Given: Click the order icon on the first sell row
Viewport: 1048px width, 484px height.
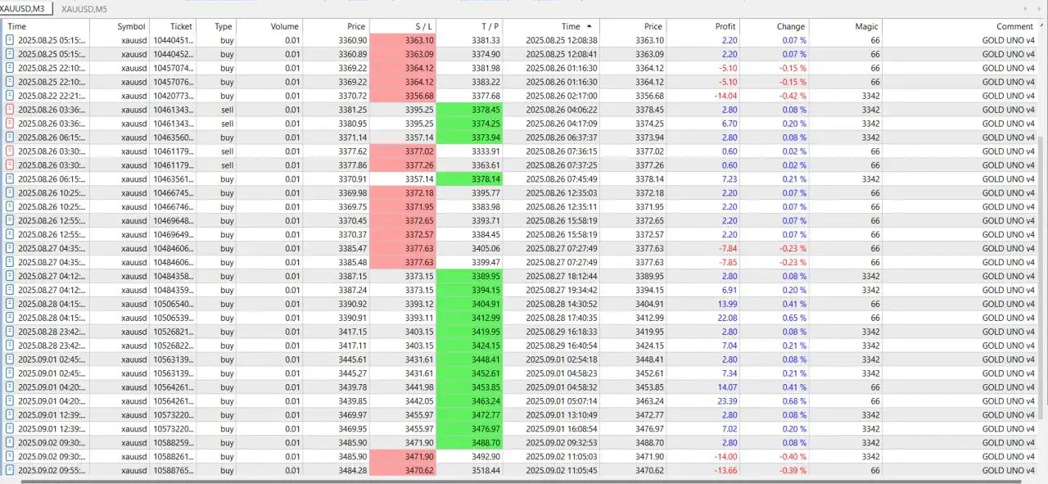Looking at the screenshot, I should pyautogui.click(x=8, y=110).
